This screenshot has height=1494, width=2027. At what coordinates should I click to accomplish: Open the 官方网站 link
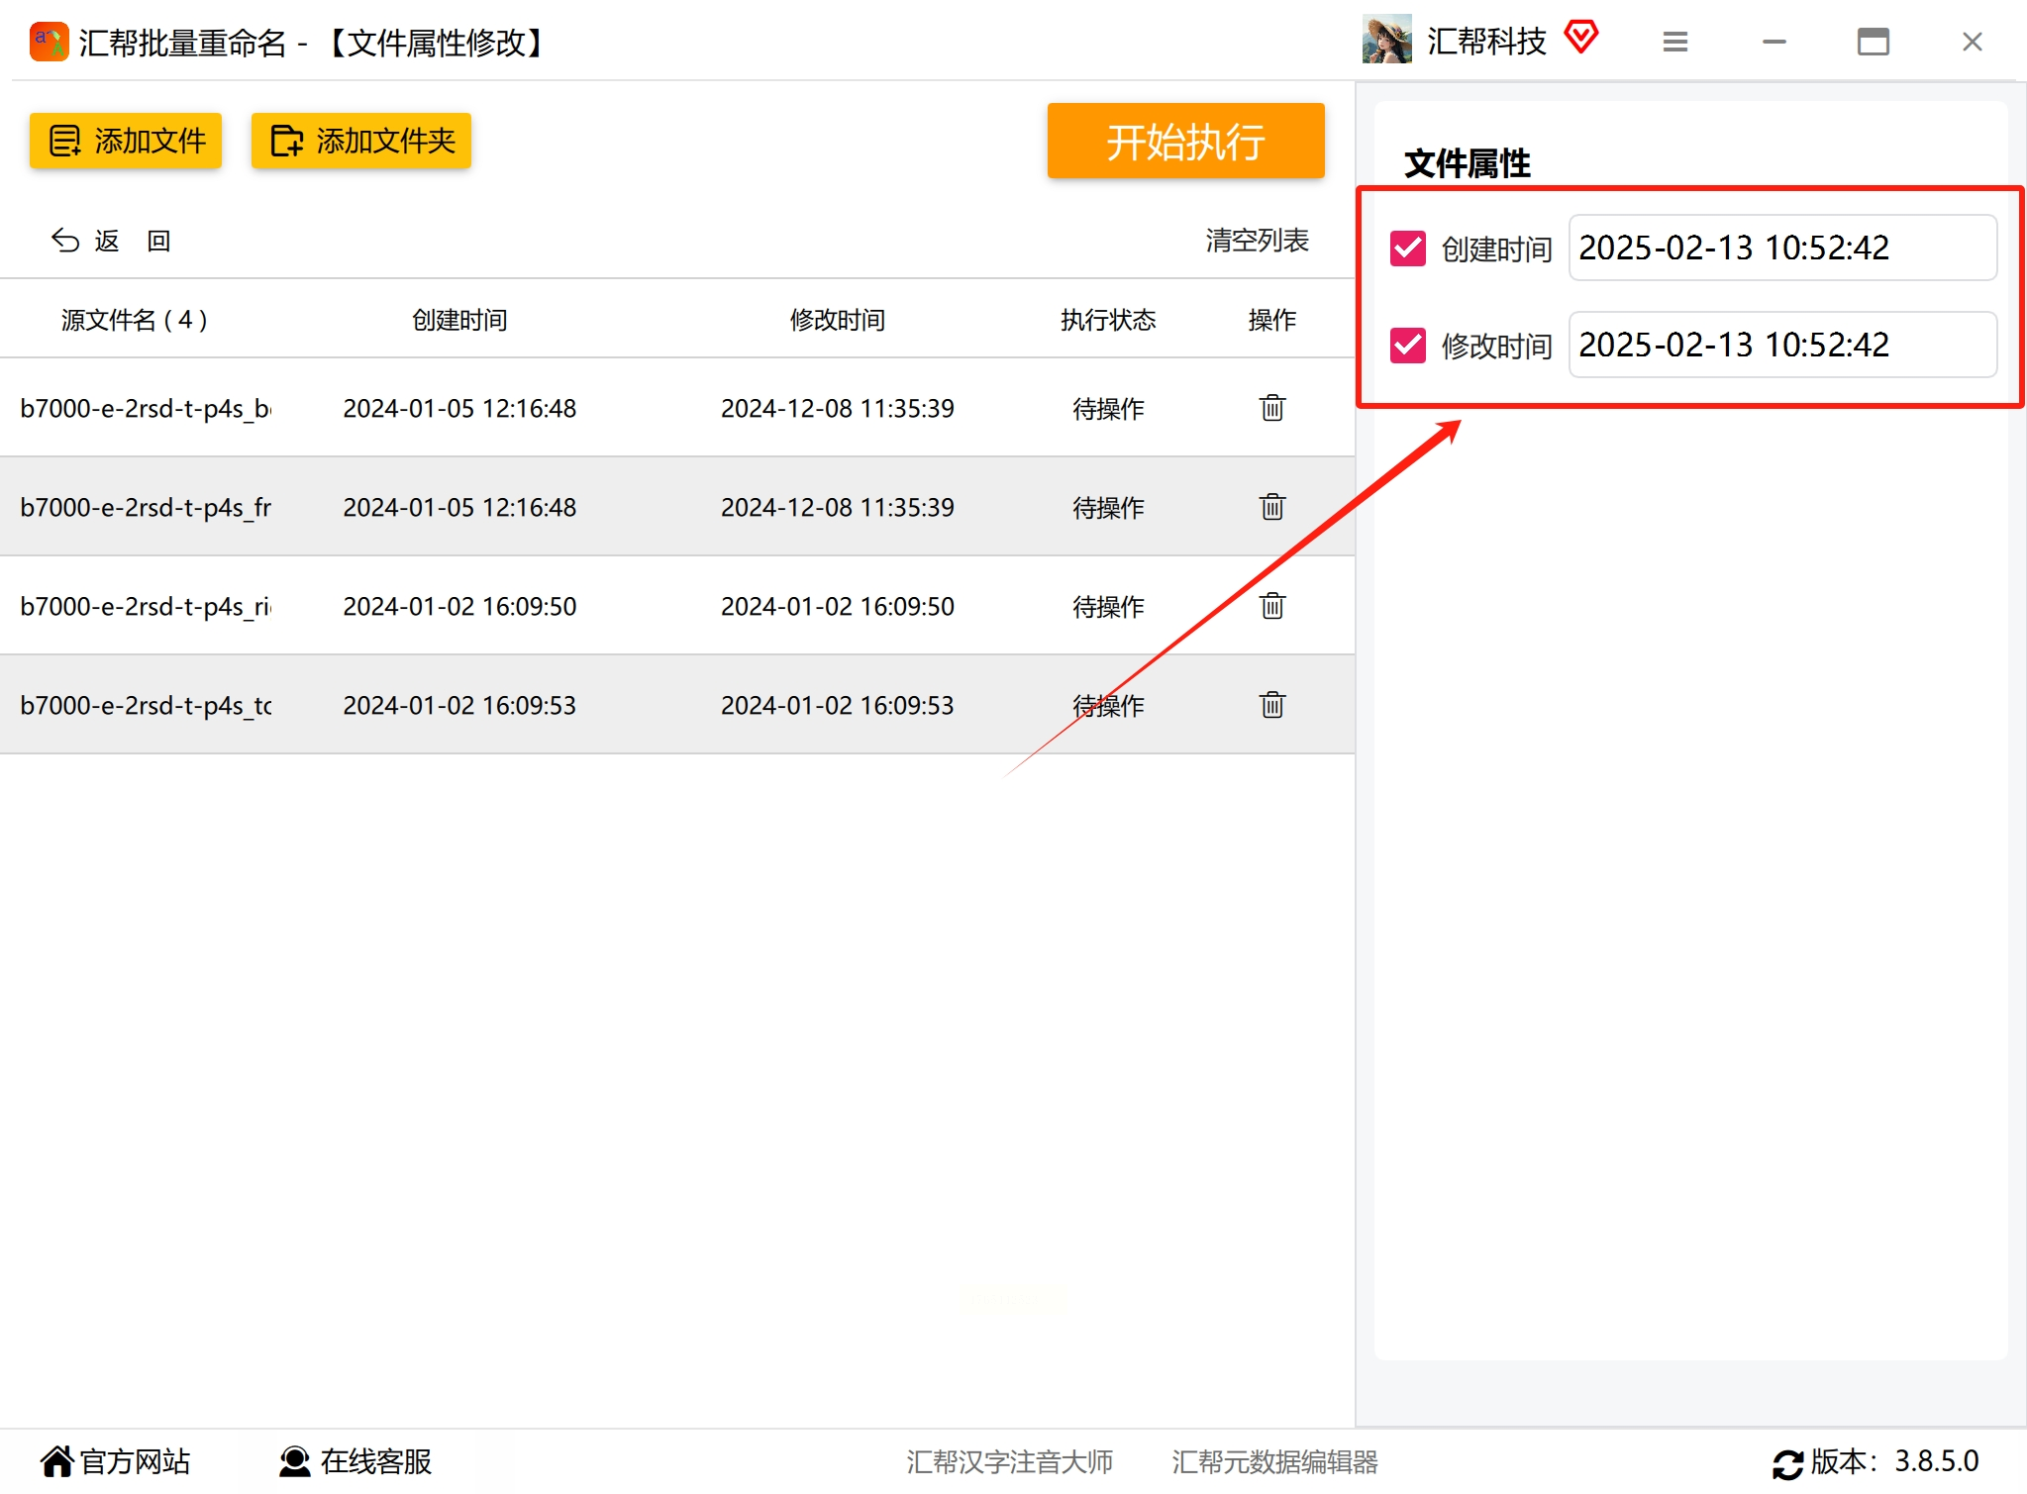(x=115, y=1461)
